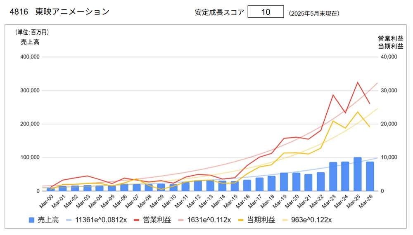
Task: Click the Mar-23 peak of the red line
Action: coord(333,95)
